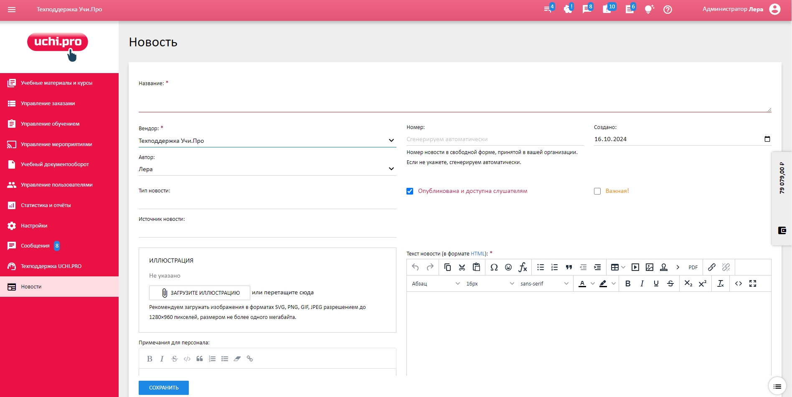The image size is (792, 397).
Task: Open the hamburger menu in top bar
Action: coord(12,9)
